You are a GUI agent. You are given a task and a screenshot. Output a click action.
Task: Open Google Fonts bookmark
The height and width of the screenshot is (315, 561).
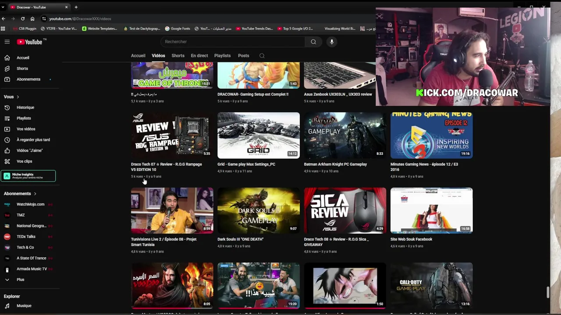coord(178,28)
